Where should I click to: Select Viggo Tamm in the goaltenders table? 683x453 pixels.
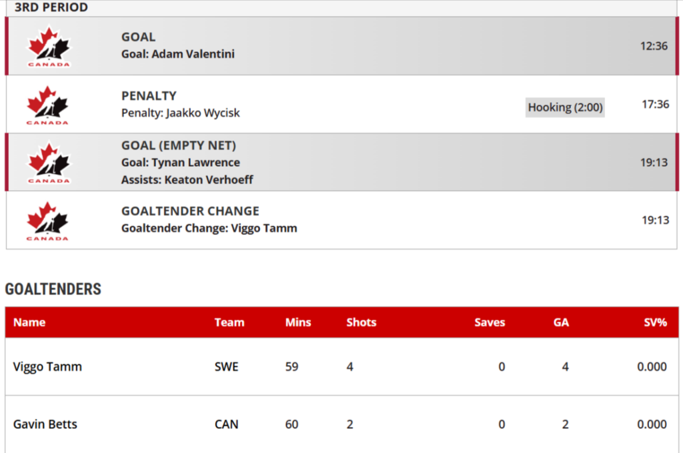47,366
